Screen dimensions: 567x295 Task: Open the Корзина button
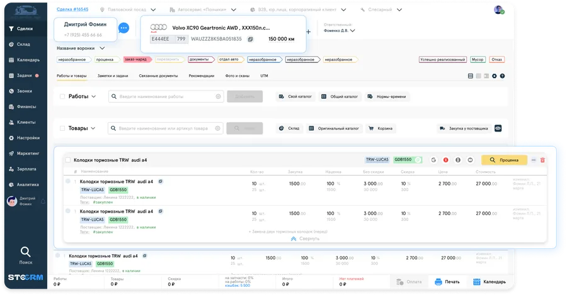[x=381, y=128]
